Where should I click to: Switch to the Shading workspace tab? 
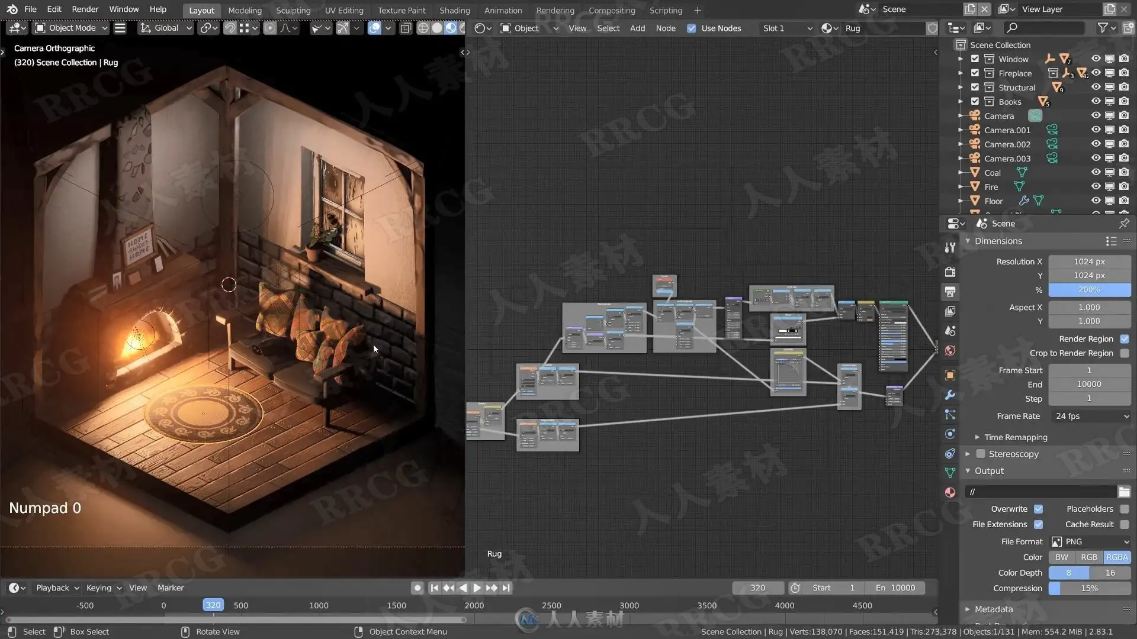[454, 10]
